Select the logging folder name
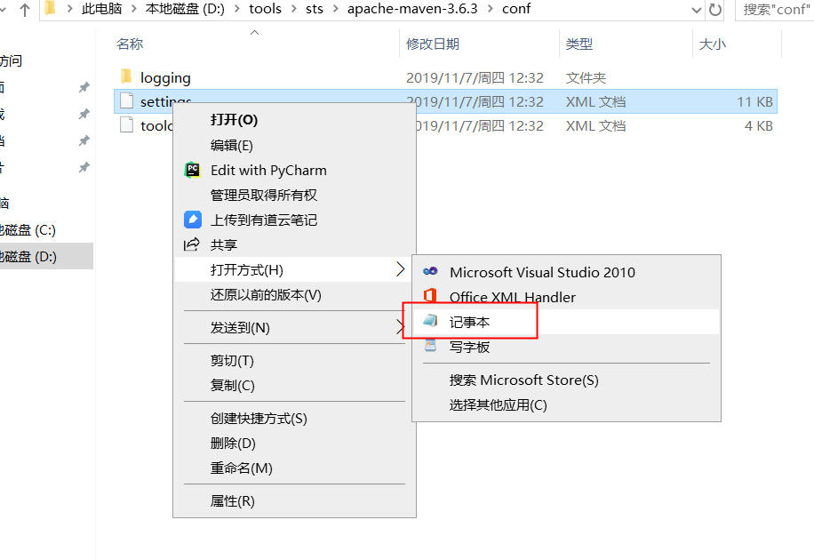 [x=165, y=78]
